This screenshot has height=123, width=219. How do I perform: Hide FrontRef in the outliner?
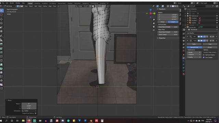click(217, 18)
